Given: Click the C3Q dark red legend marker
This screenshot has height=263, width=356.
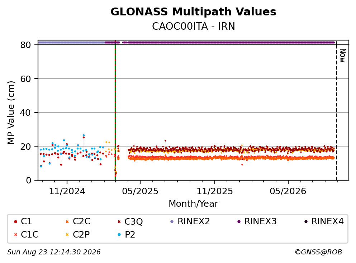Looking at the screenshot, I should pos(119,221).
